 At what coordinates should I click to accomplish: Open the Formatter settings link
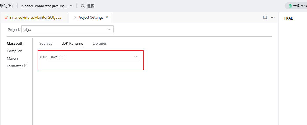click(x=15, y=66)
